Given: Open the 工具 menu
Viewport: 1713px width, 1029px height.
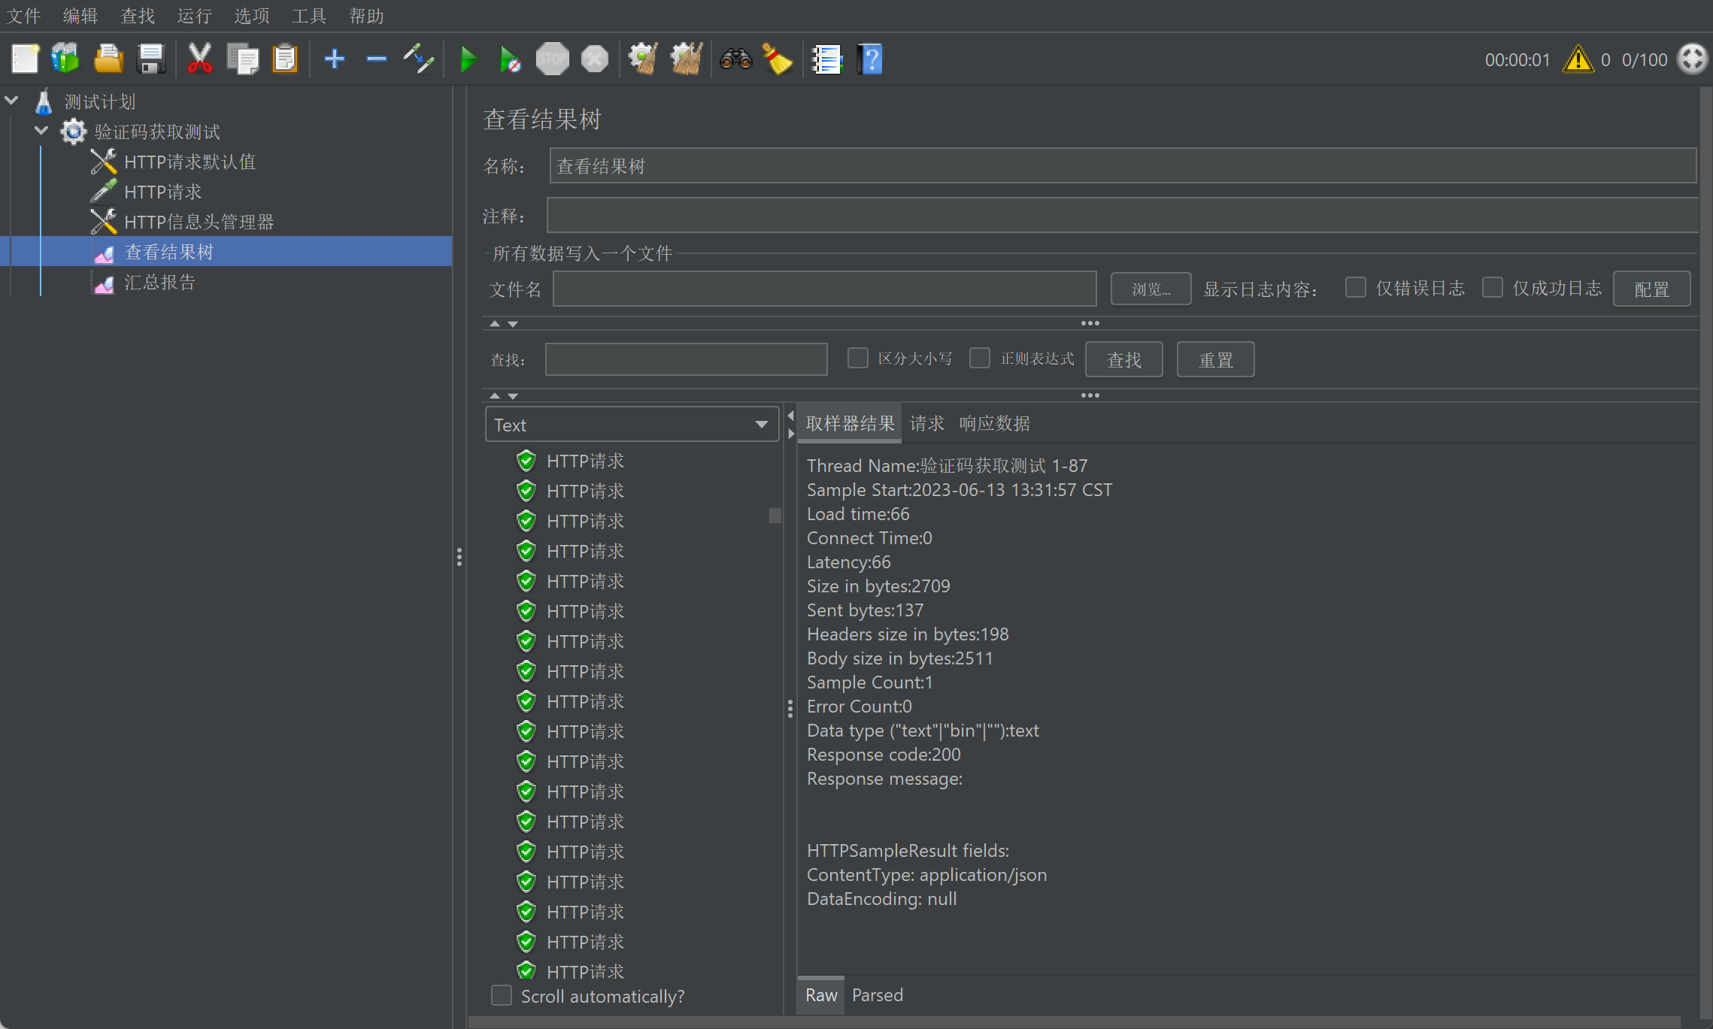Looking at the screenshot, I should tap(309, 16).
